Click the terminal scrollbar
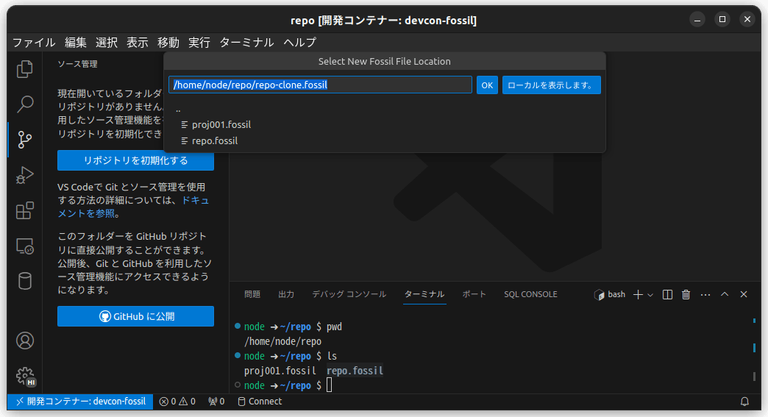 (x=754, y=349)
